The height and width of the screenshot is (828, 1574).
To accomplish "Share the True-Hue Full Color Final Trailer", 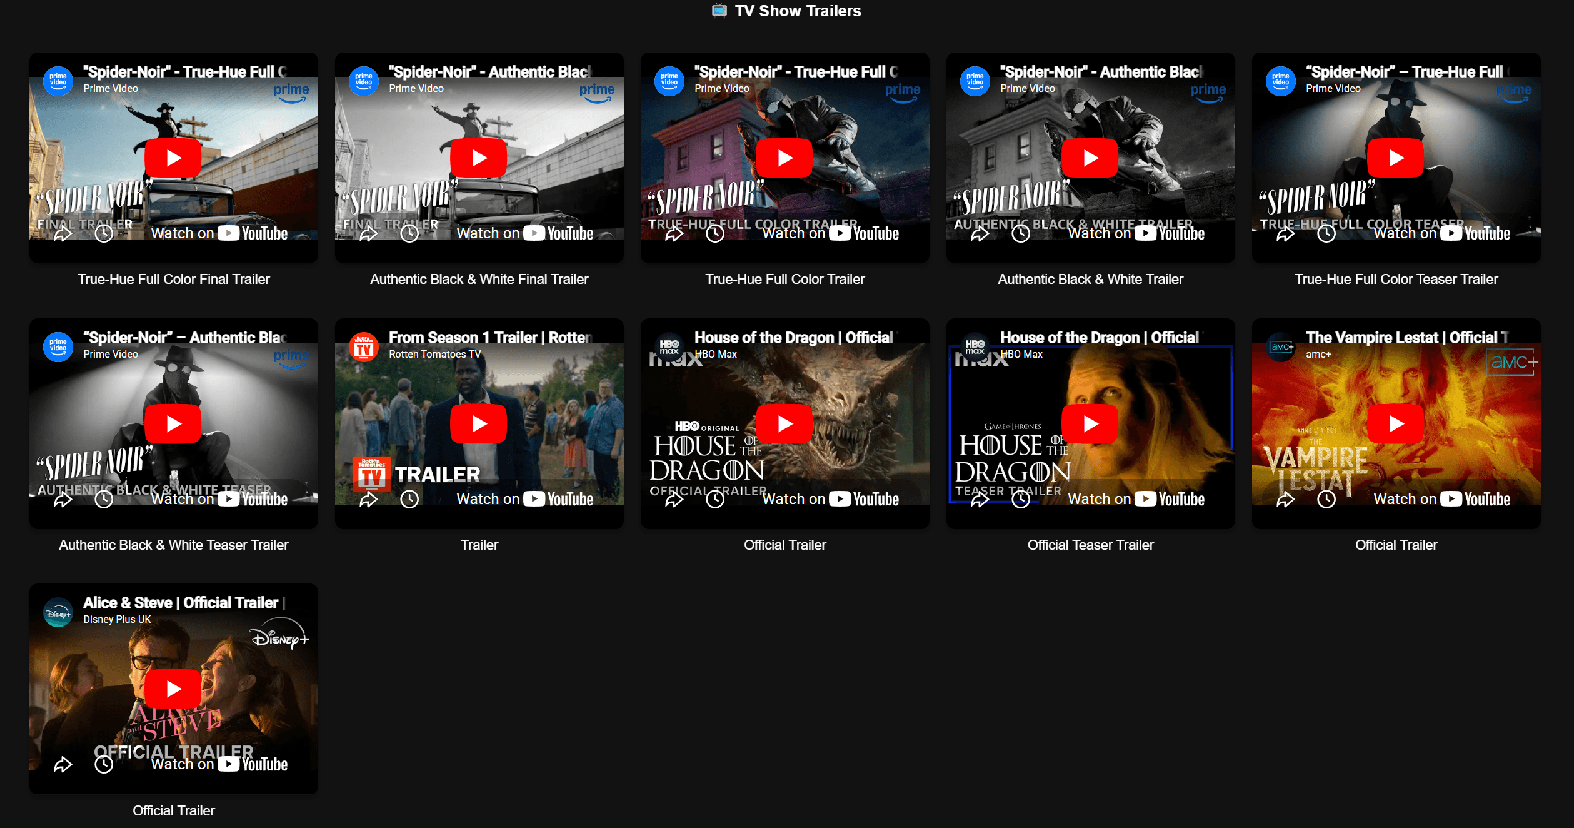I will (x=63, y=234).
